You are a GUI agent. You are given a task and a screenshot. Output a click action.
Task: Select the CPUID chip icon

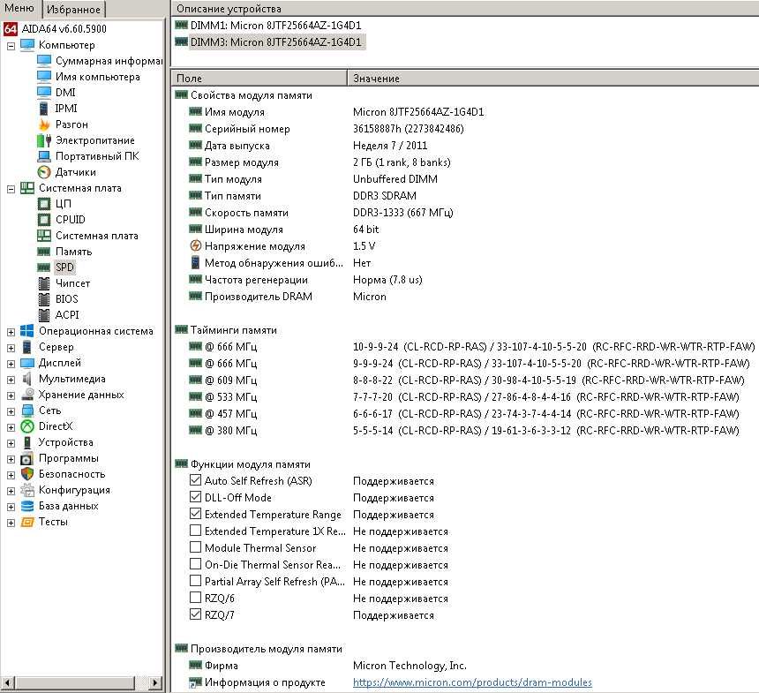[44, 220]
